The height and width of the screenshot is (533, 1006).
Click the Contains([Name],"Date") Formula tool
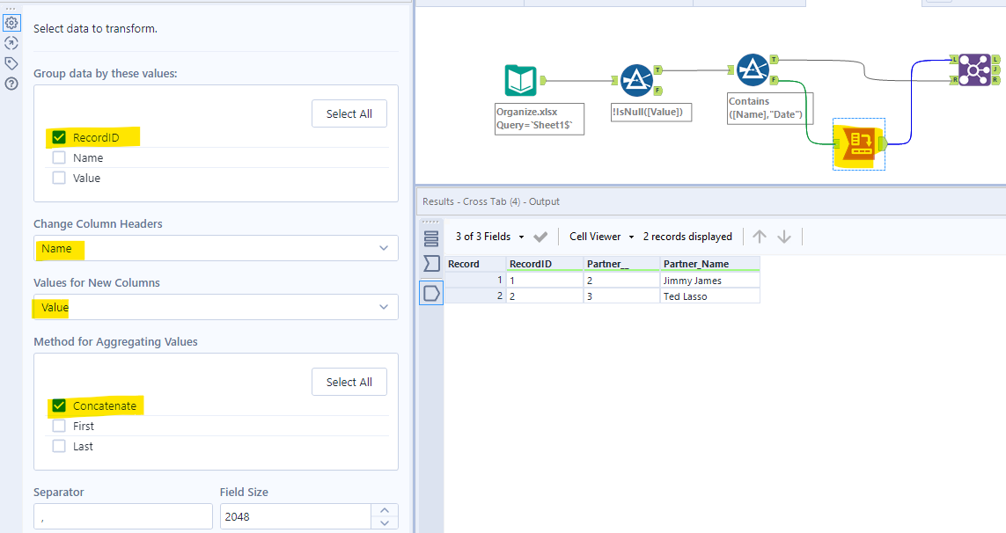(753, 69)
